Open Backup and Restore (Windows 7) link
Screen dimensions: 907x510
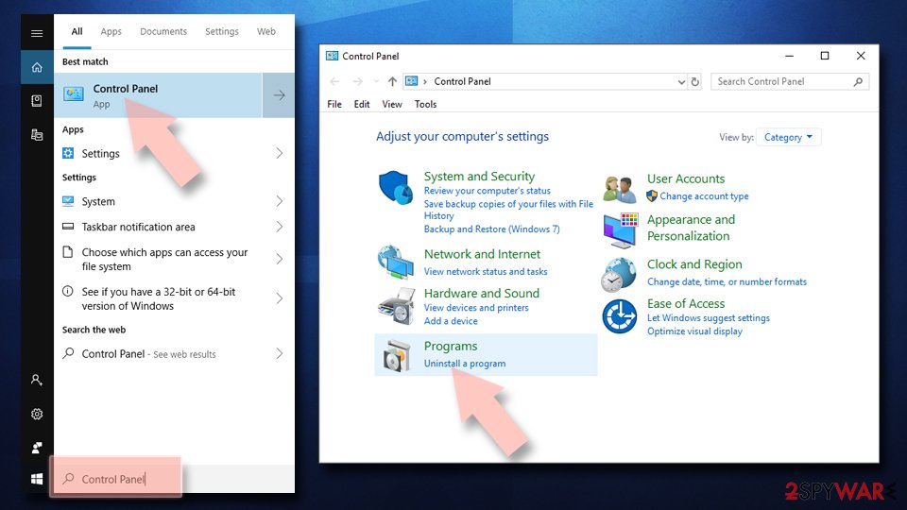pyautogui.click(x=491, y=229)
